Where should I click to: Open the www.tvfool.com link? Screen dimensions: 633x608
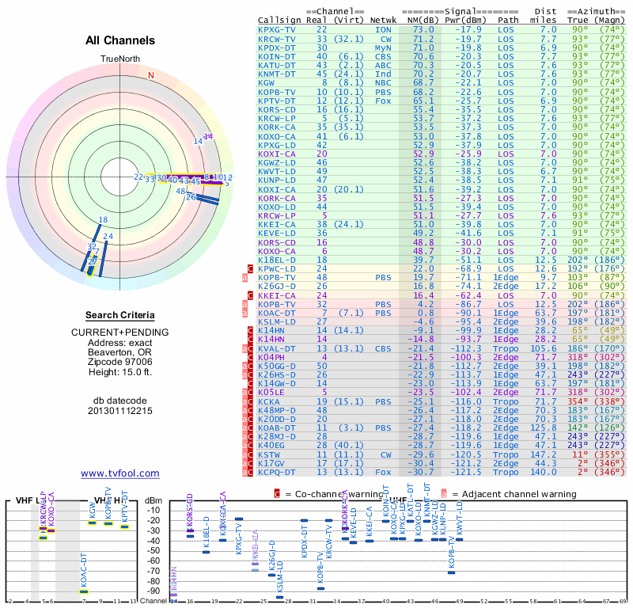pos(120,473)
